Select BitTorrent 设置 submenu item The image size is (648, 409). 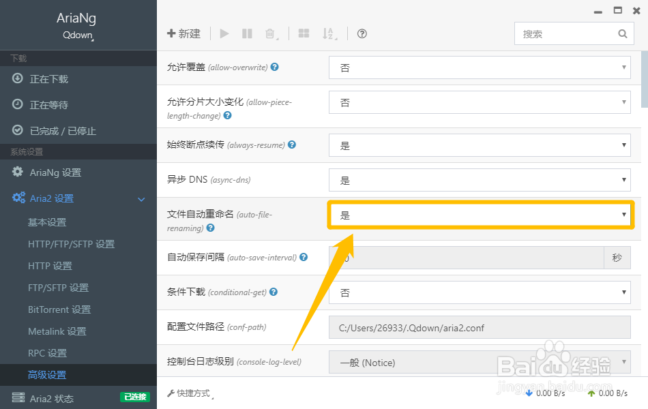59,310
